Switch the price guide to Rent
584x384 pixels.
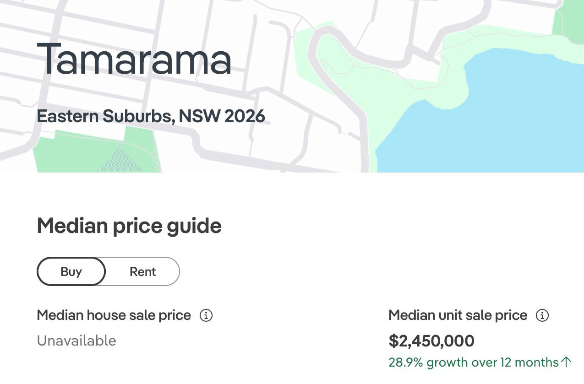click(142, 271)
